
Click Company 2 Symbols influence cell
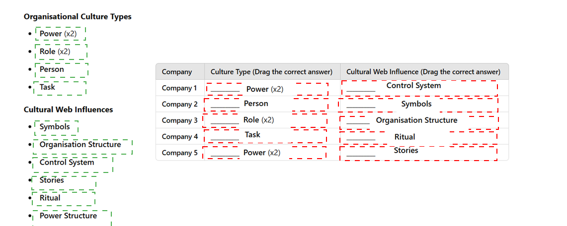point(418,105)
